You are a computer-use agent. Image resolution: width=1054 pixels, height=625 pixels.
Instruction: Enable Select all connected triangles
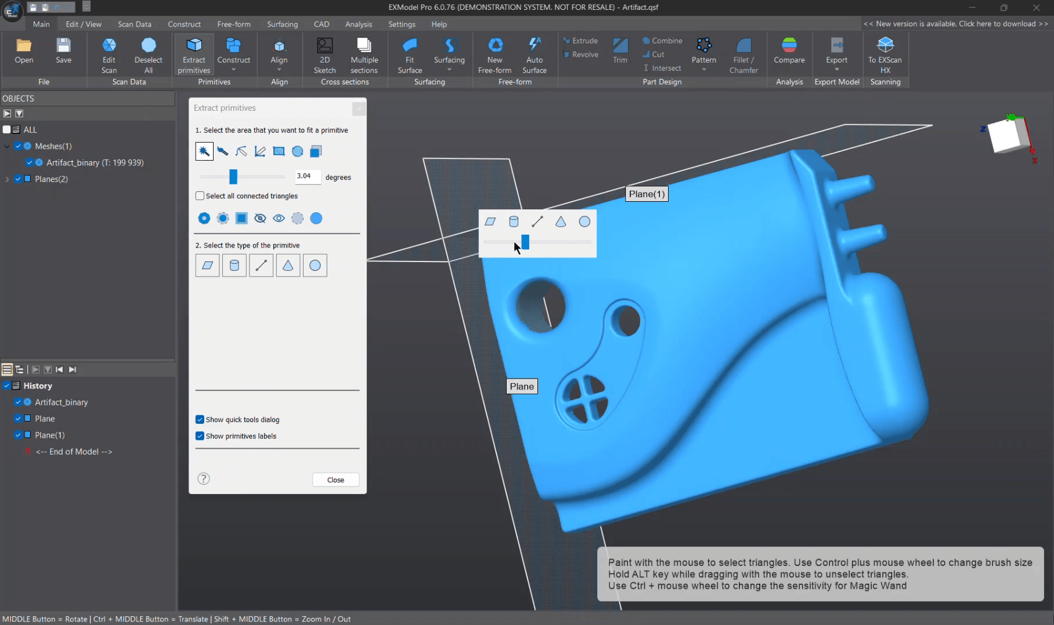pos(200,196)
